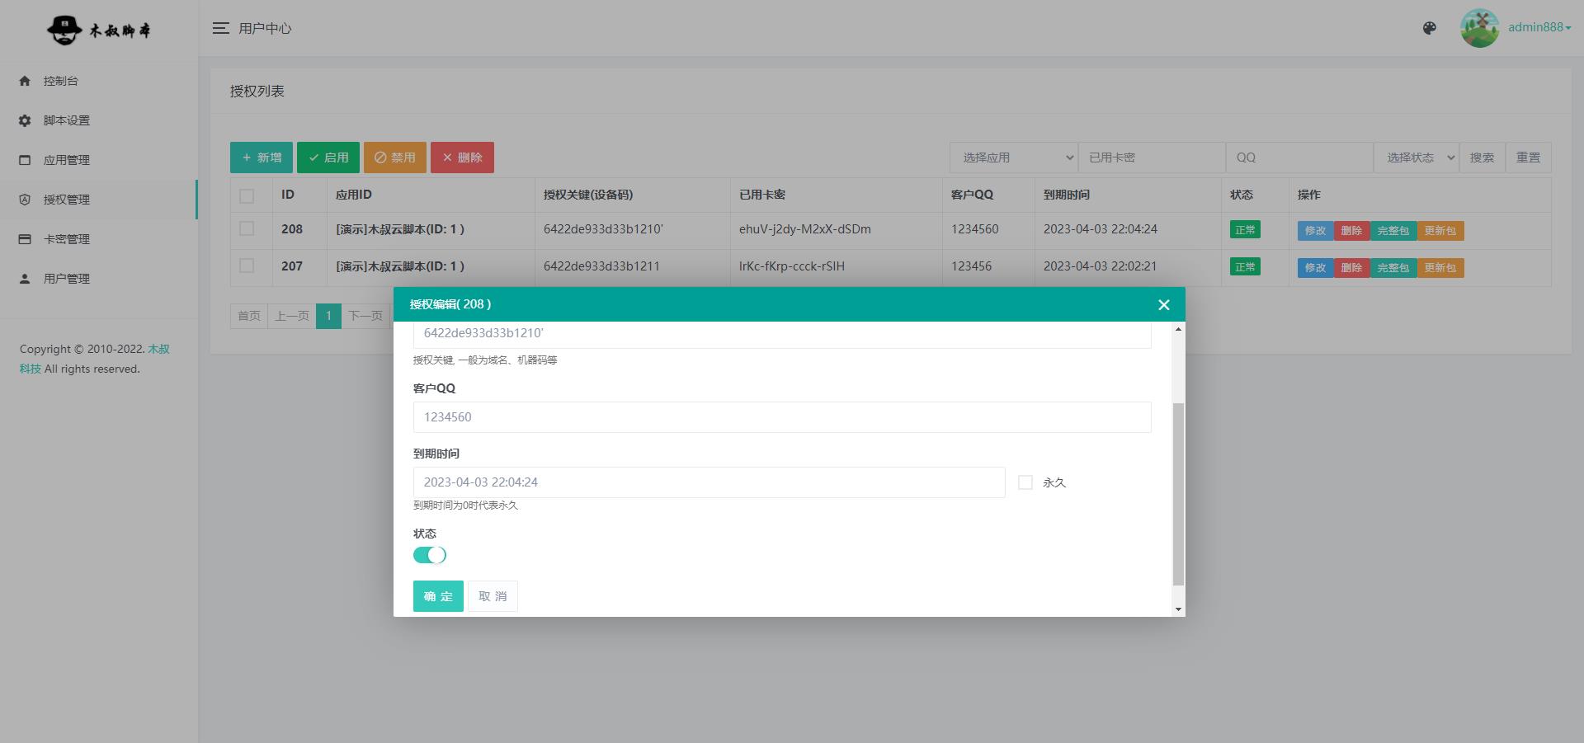The image size is (1584, 743).
Task: Click the card icon for 卡密管理
Action: click(x=25, y=239)
